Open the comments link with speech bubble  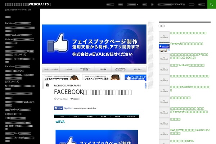pos(76,99)
